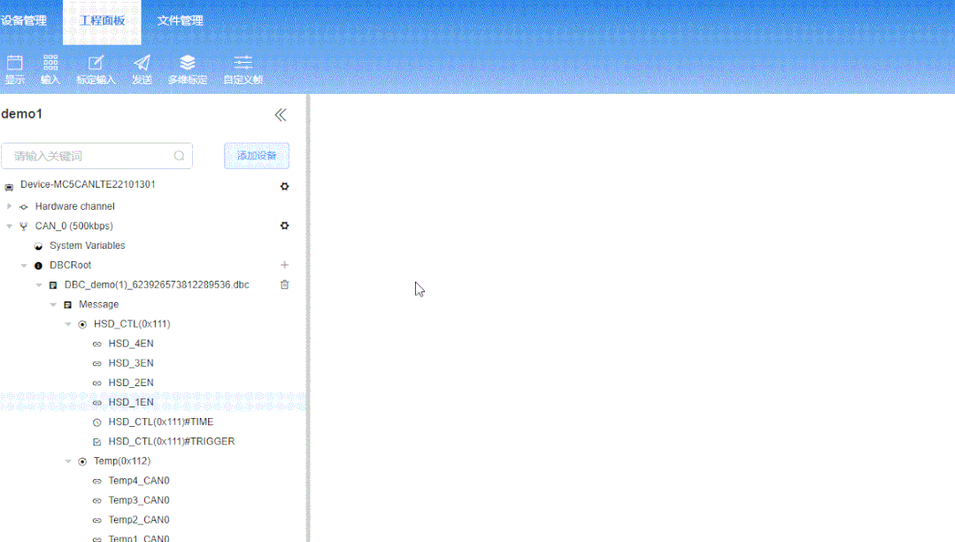Open the 多维标定 multi-dimensional calibration tool
Screen dimensions: 955x542
[188, 69]
